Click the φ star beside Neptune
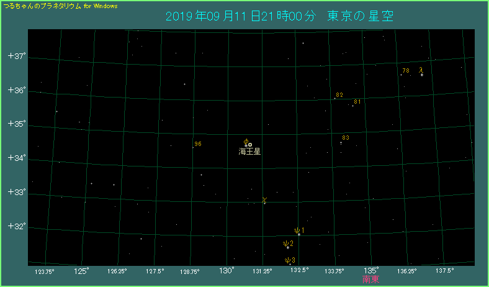The width and height of the screenshot is (489, 287). point(246,145)
